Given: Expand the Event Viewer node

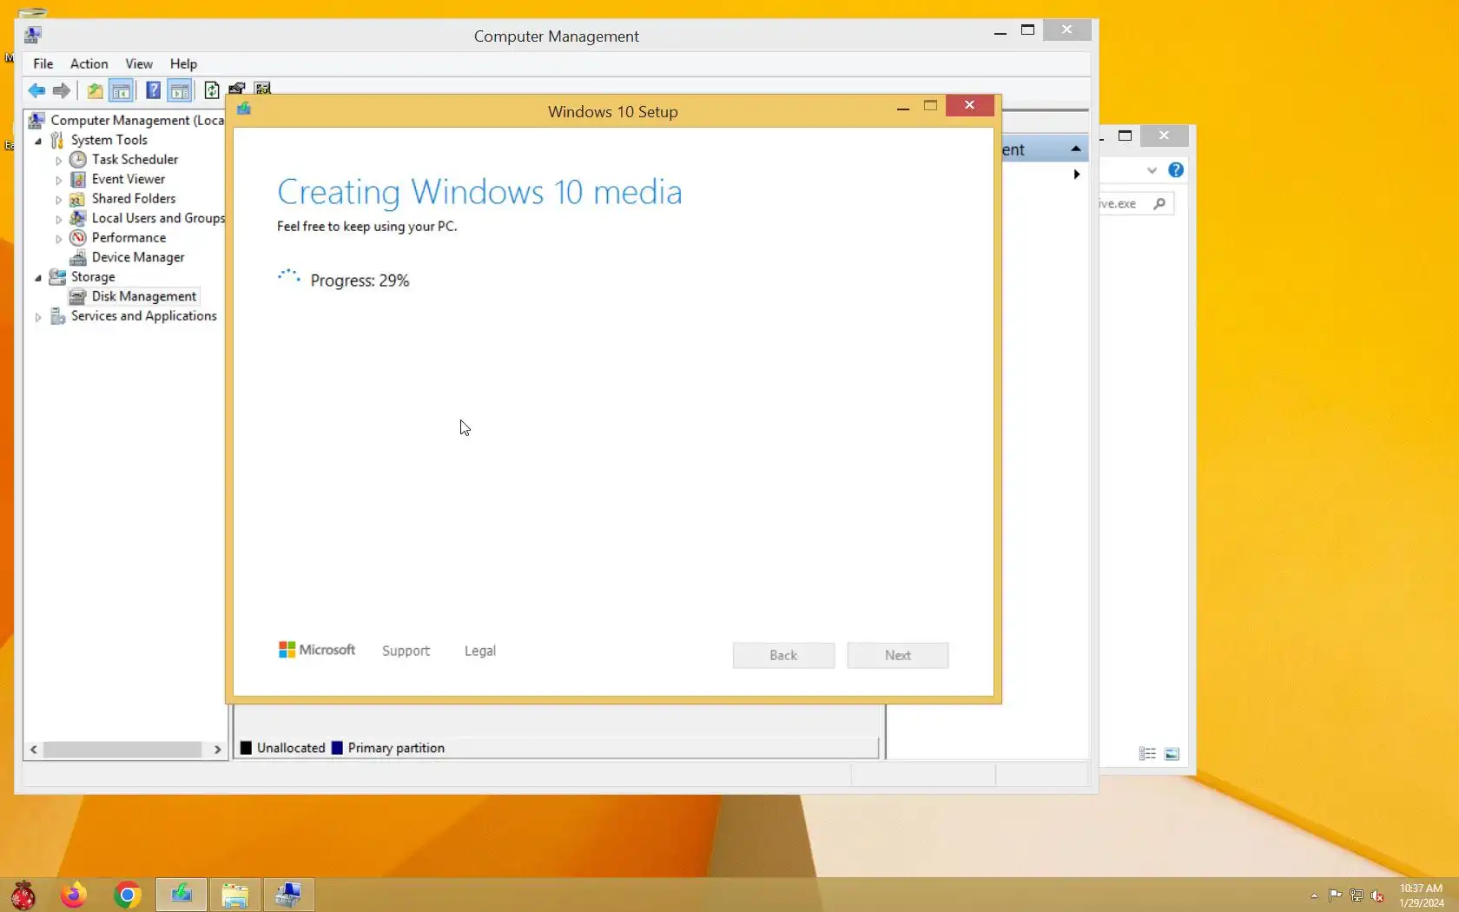Looking at the screenshot, I should point(59,180).
